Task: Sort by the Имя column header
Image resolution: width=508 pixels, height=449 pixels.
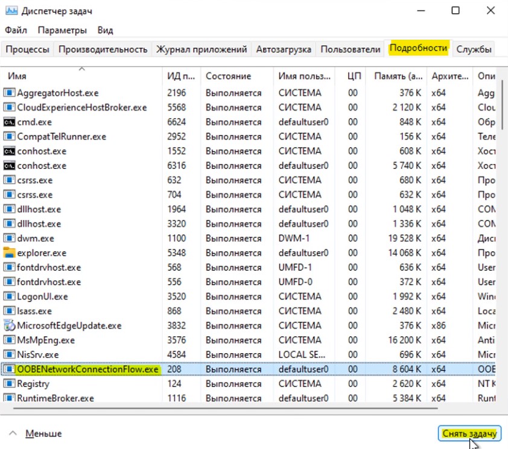Action: [x=81, y=76]
